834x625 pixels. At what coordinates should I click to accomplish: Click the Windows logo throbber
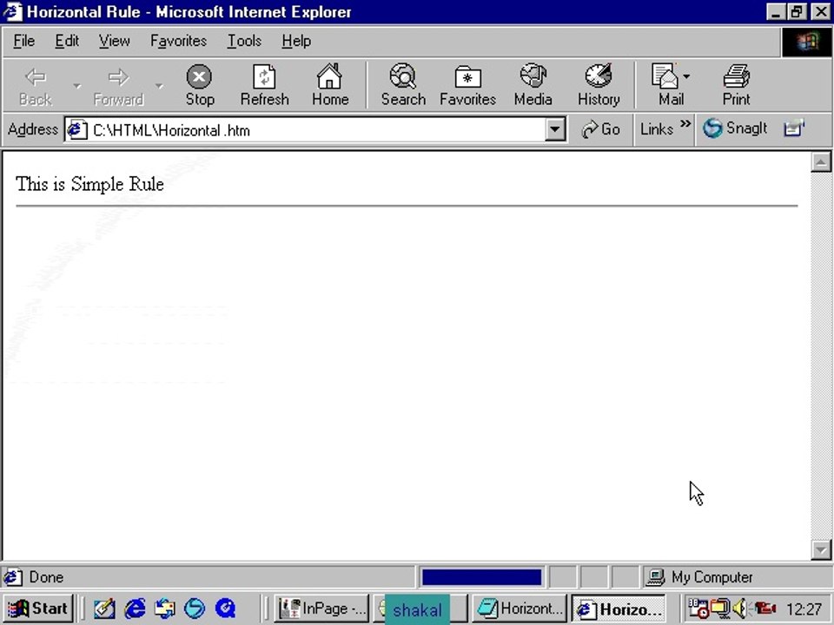807,43
